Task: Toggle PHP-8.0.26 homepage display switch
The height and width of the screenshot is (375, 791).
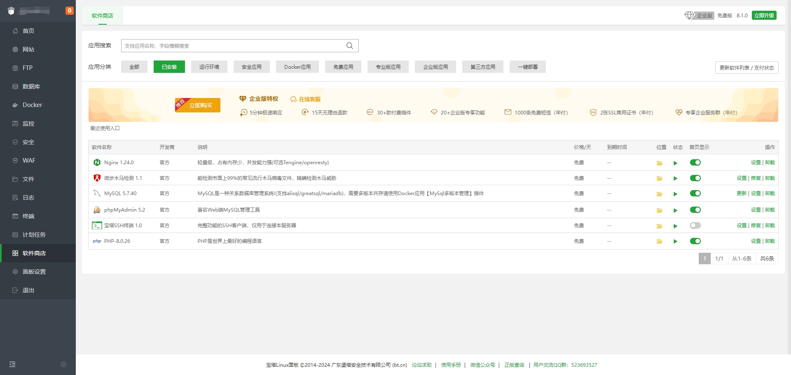Action: pyautogui.click(x=695, y=241)
